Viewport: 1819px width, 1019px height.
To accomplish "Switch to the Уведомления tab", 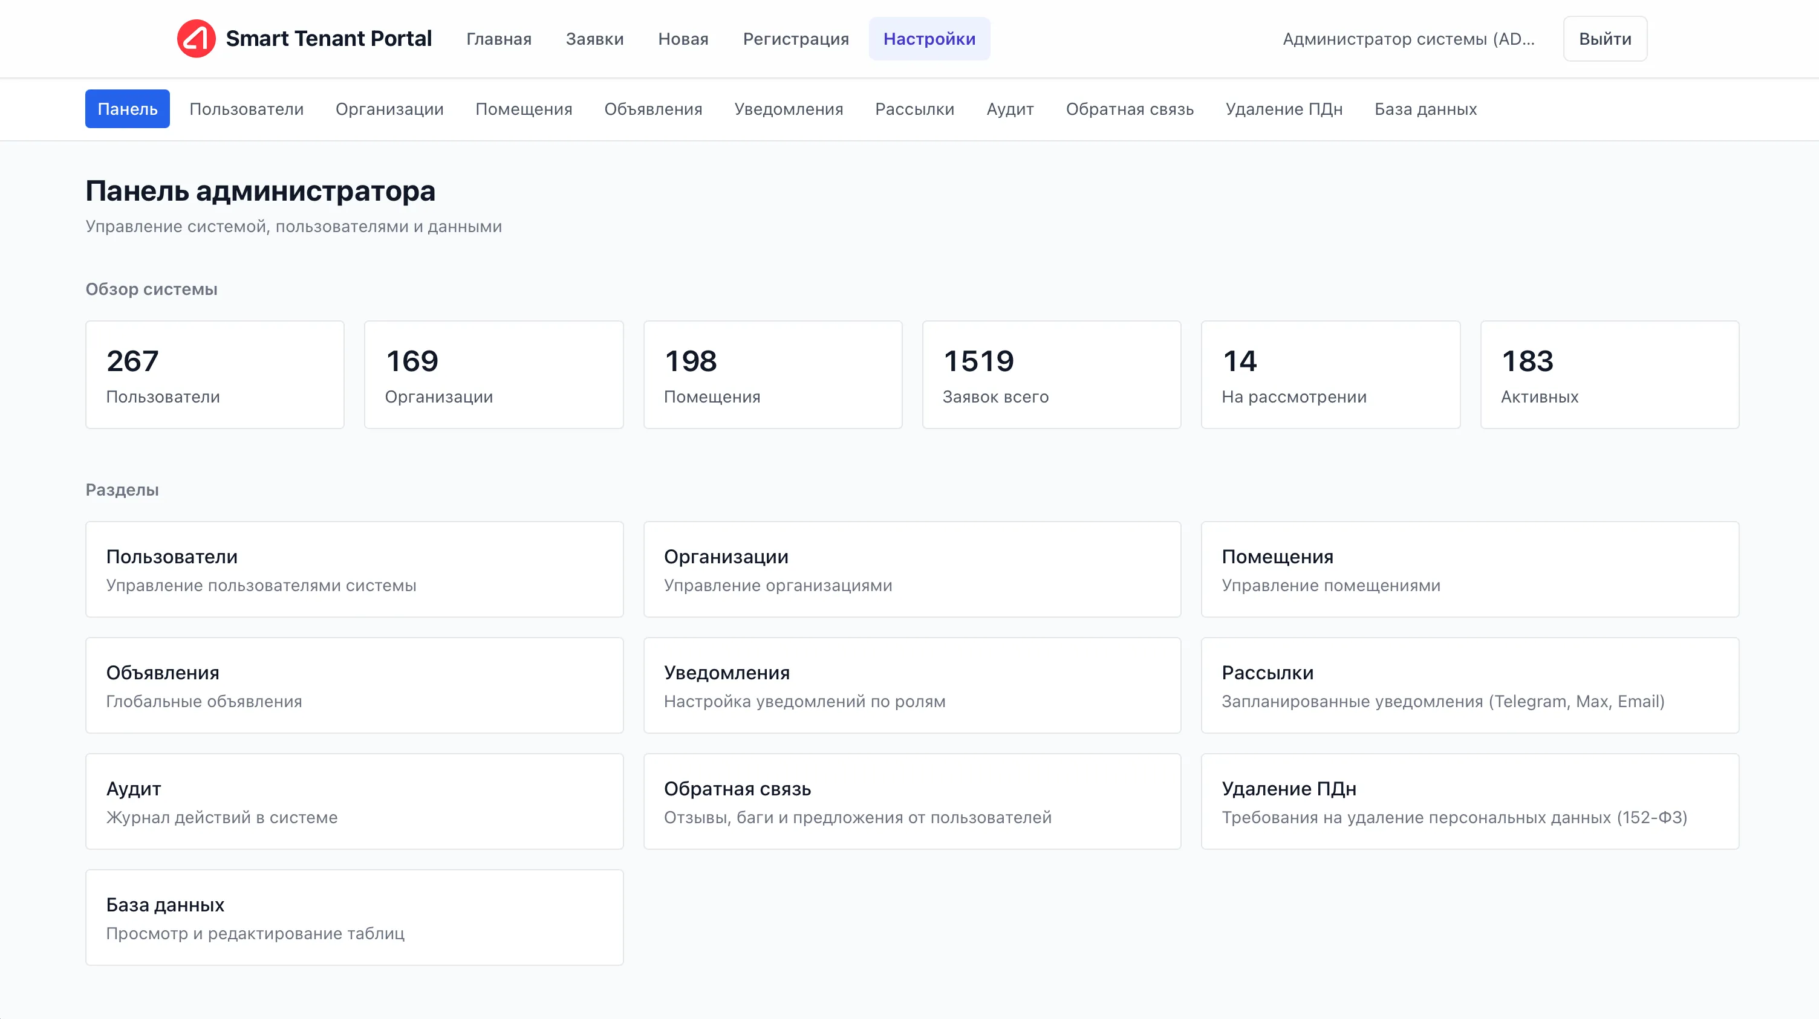I will (x=789, y=109).
